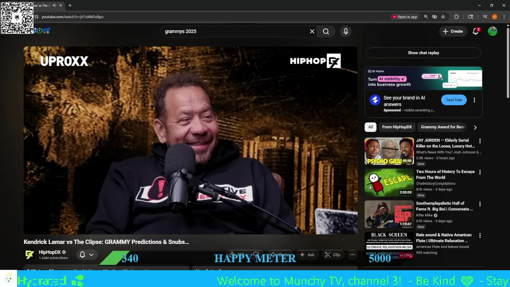Open the notifications bell with 2 alerts
Viewport: 510px width, 287px height.
tap(476, 31)
